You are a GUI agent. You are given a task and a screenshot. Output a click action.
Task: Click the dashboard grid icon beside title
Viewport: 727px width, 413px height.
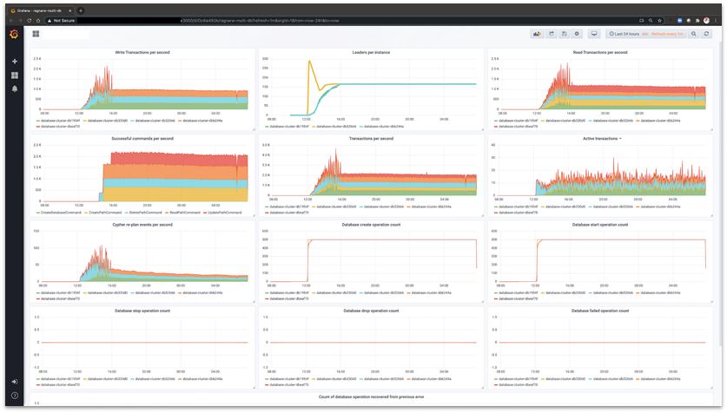pyautogui.click(x=36, y=34)
